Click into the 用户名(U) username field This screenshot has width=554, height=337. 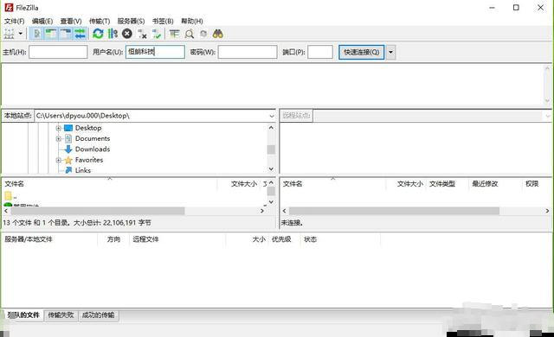click(x=155, y=52)
